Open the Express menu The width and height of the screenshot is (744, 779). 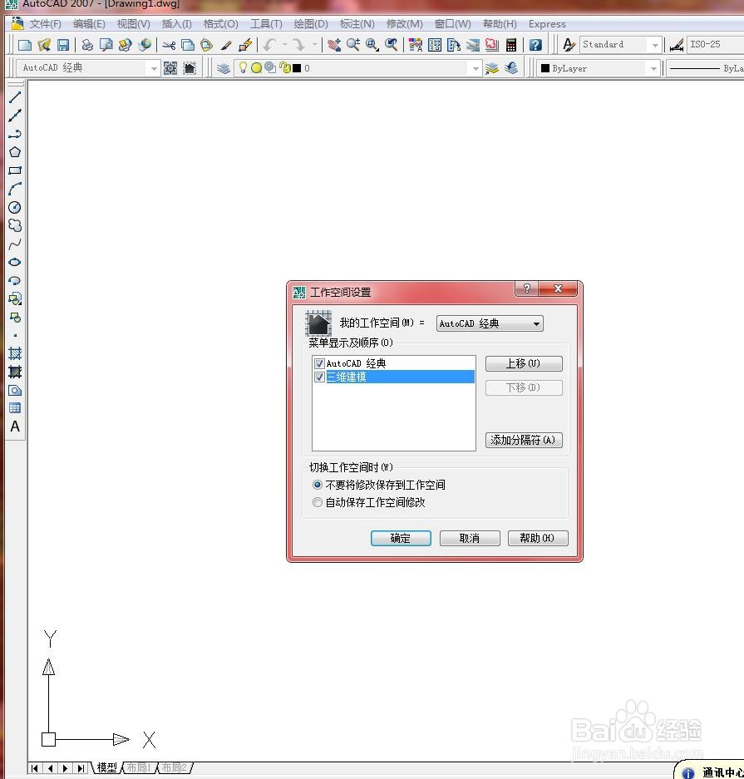coord(547,24)
